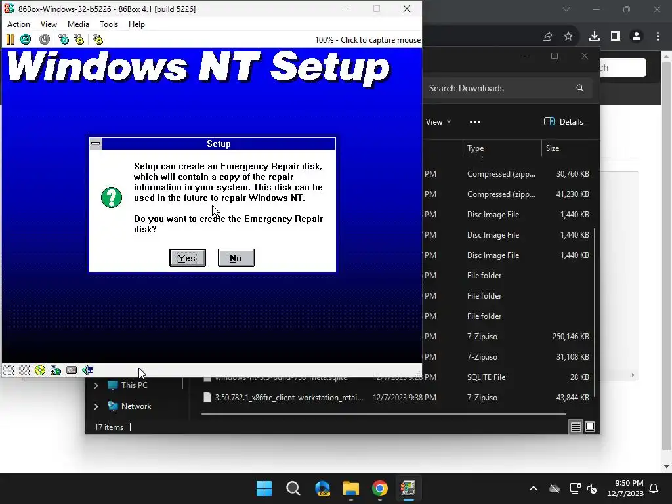The height and width of the screenshot is (504, 672).
Task: Click the 86Box hard reset icon
Action: (26, 39)
